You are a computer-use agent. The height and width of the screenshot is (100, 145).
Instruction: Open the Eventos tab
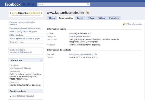click(114, 18)
